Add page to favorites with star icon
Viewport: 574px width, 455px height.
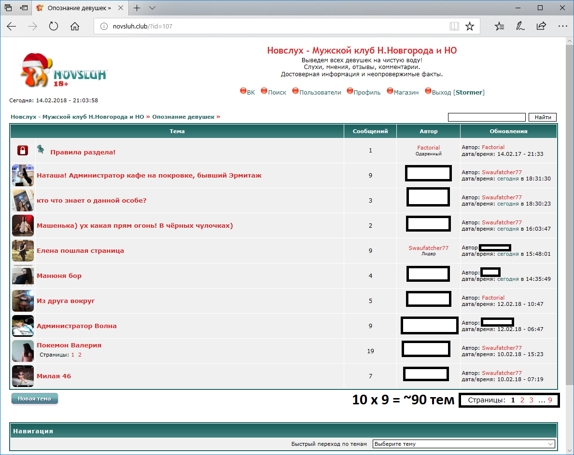pos(469,27)
